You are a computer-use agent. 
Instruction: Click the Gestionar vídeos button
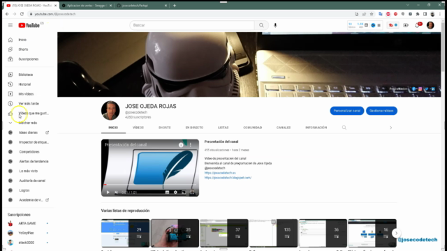[381, 111]
